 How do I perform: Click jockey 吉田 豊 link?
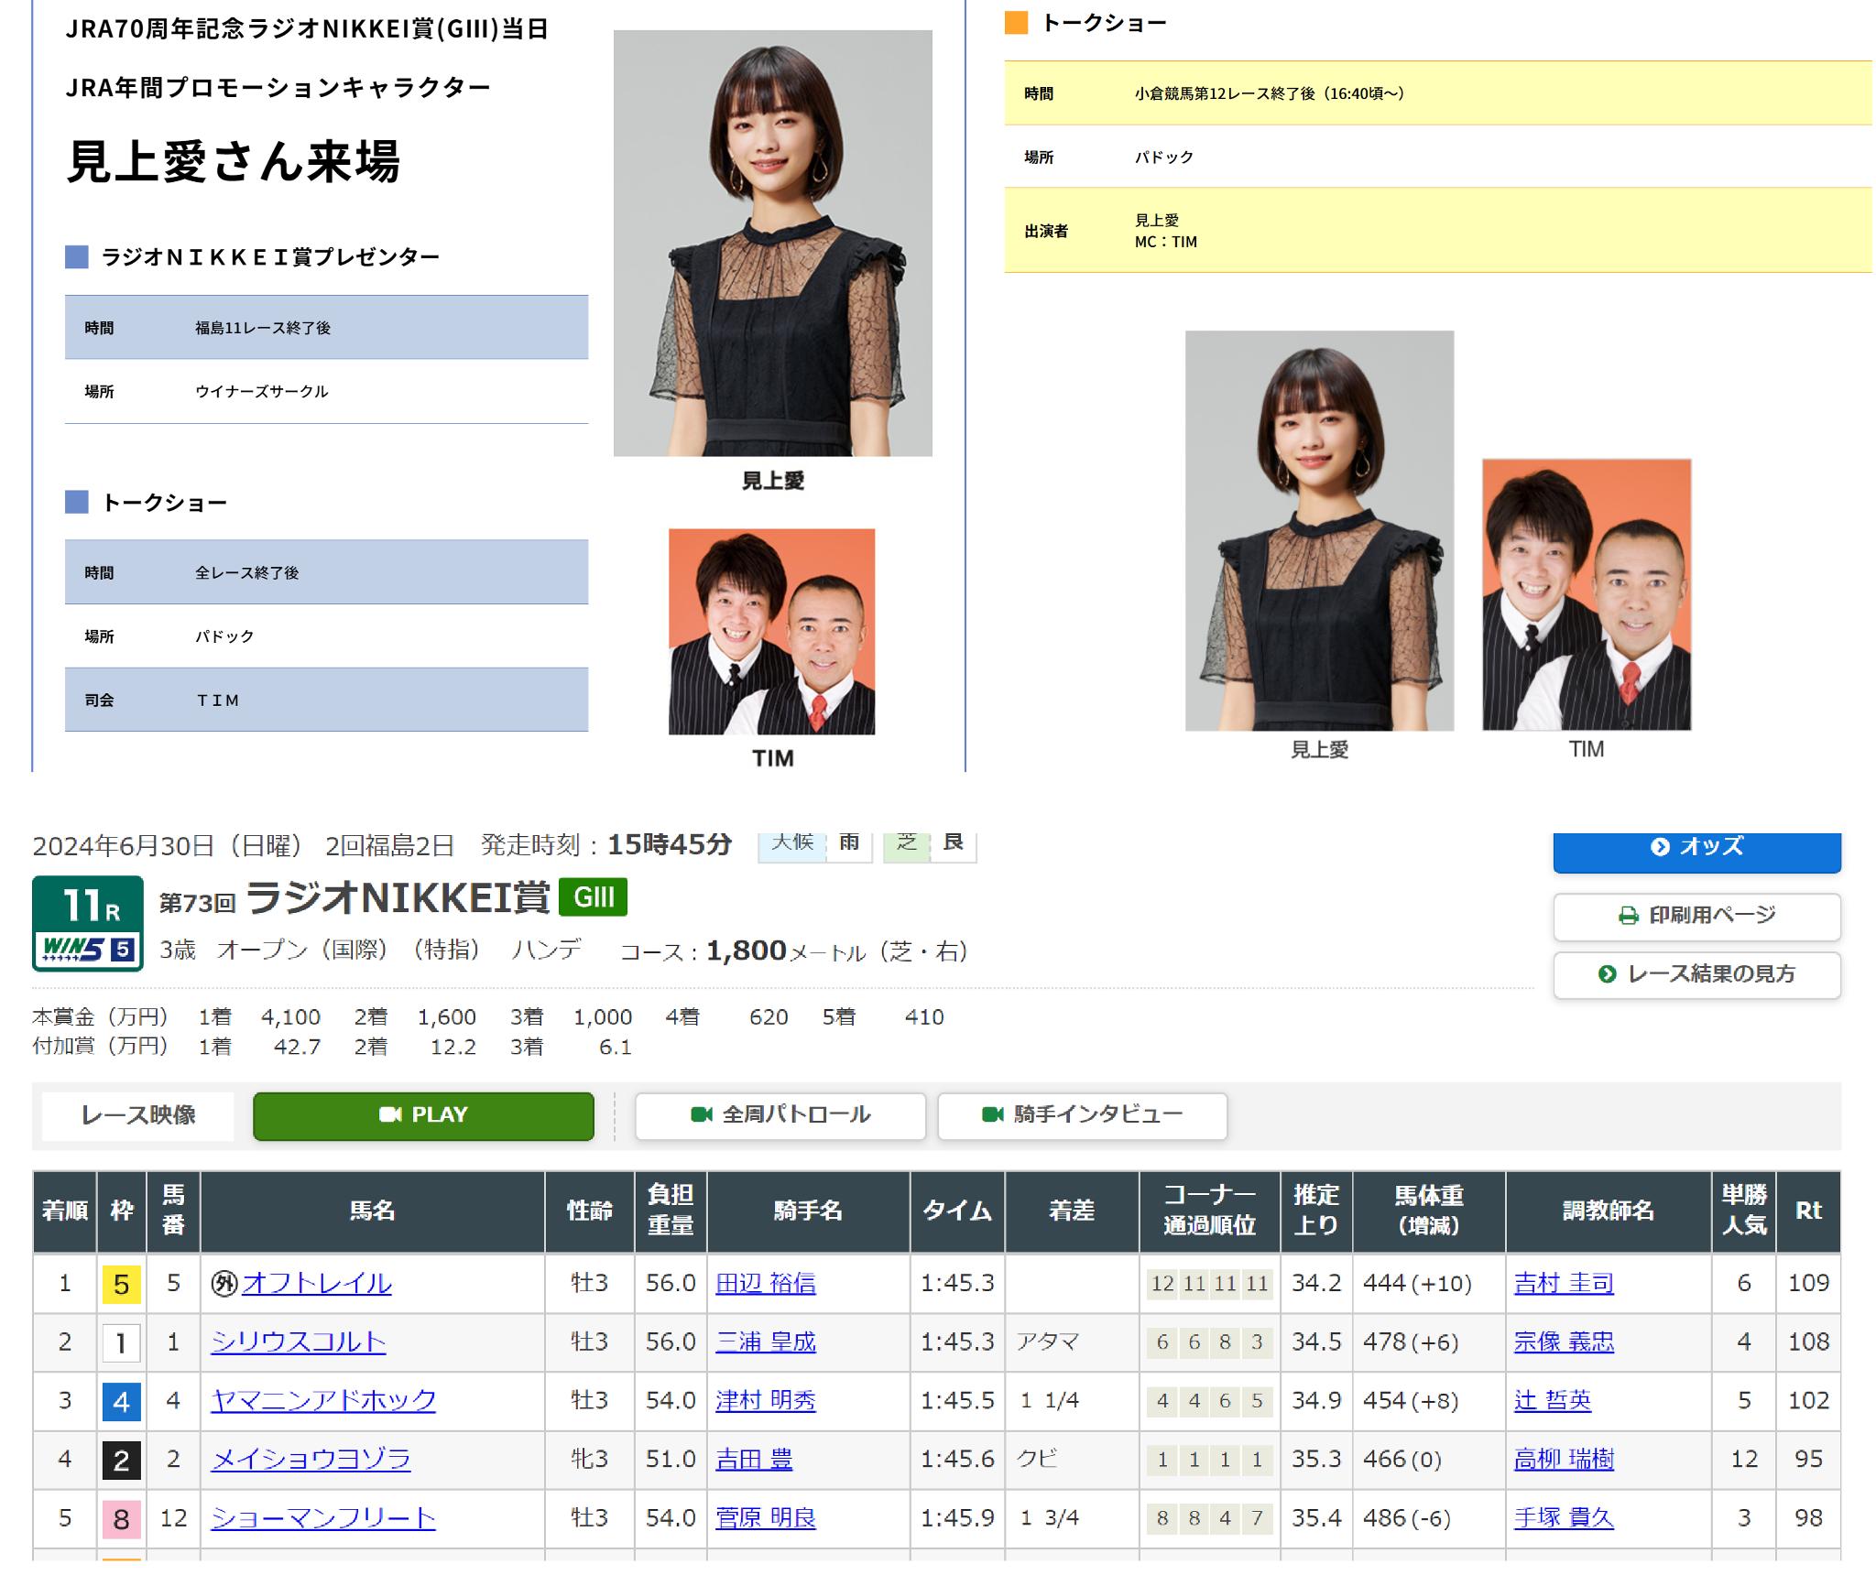753,1459
